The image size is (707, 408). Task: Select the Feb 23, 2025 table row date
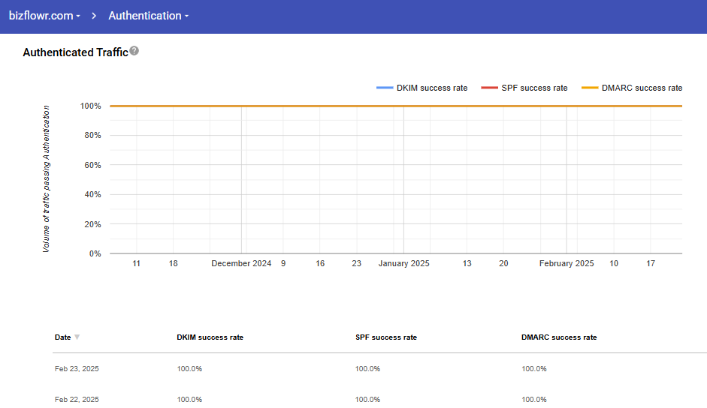pyautogui.click(x=77, y=369)
